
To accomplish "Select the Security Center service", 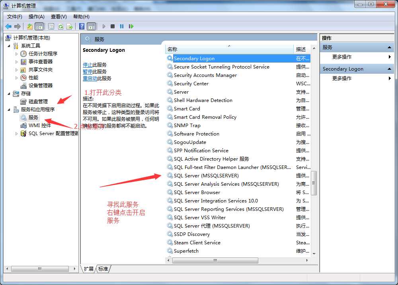I will pyautogui.click(x=191, y=84).
